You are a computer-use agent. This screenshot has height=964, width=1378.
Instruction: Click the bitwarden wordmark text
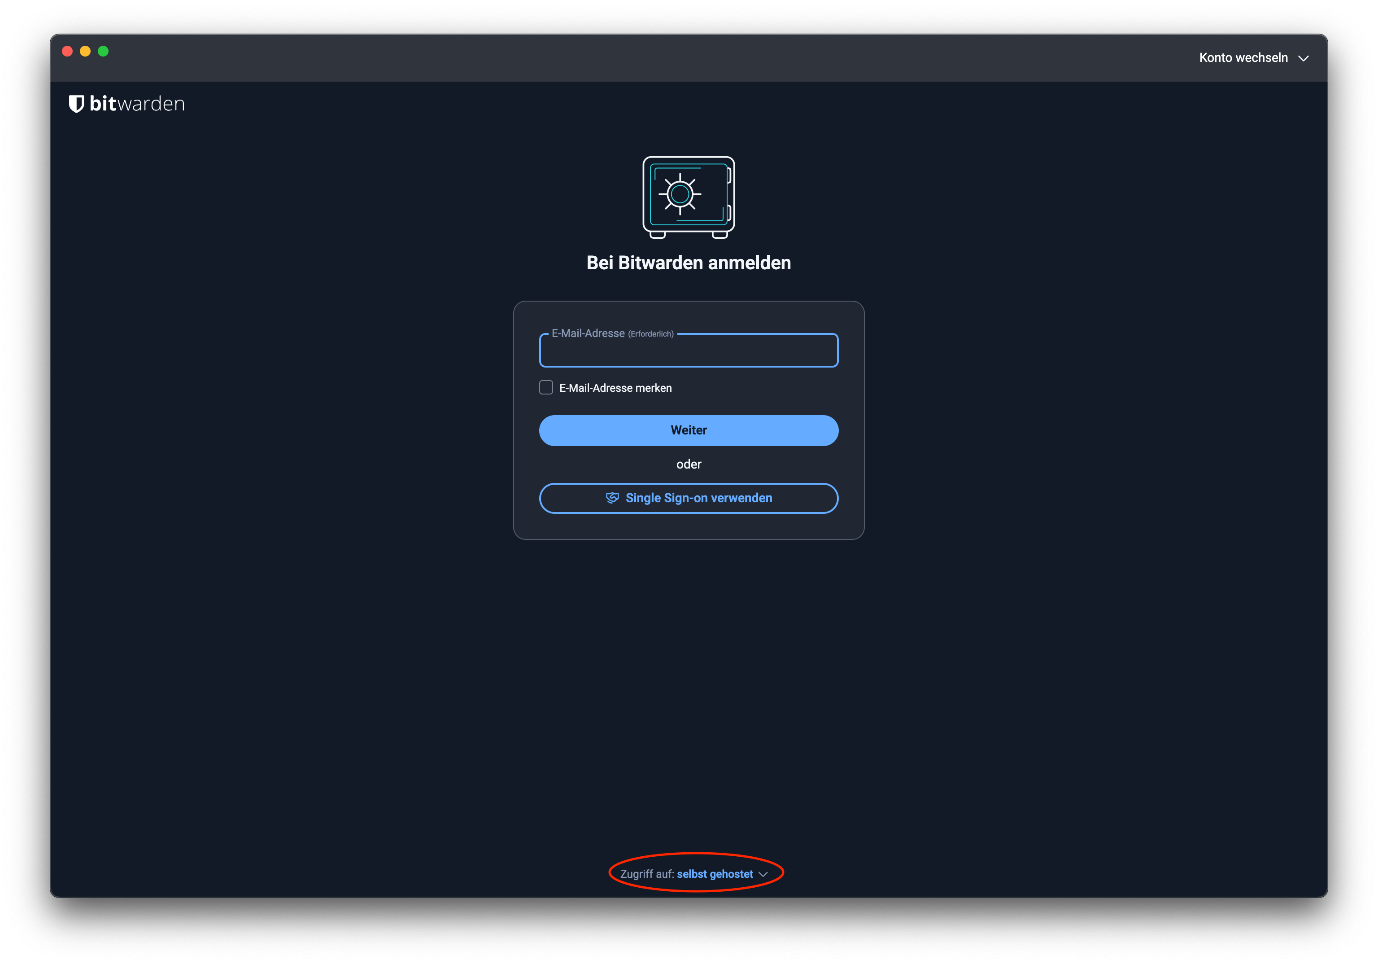pos(137,104)
